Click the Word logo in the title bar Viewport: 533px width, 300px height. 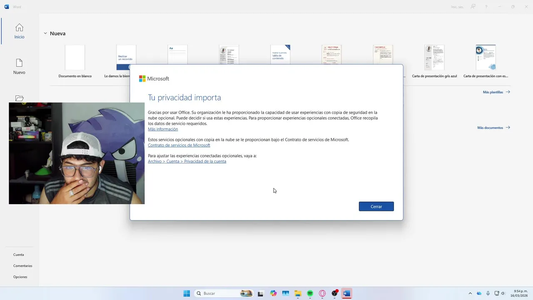[7, 7]
